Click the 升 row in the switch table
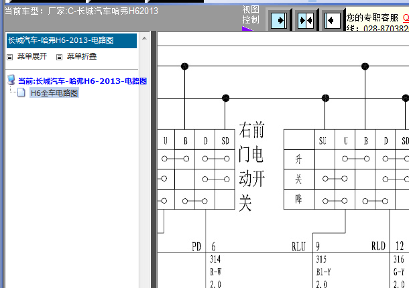 (298, 159)
